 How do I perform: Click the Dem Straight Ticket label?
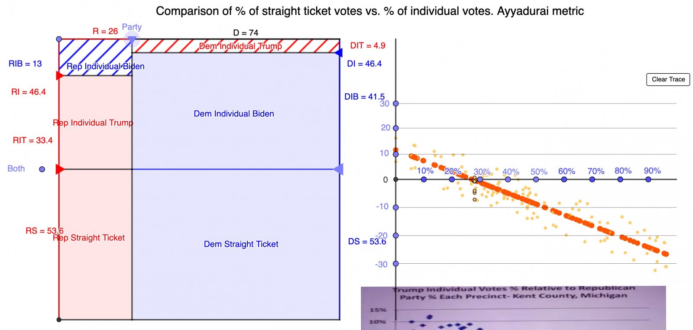[x=241, y=244]
